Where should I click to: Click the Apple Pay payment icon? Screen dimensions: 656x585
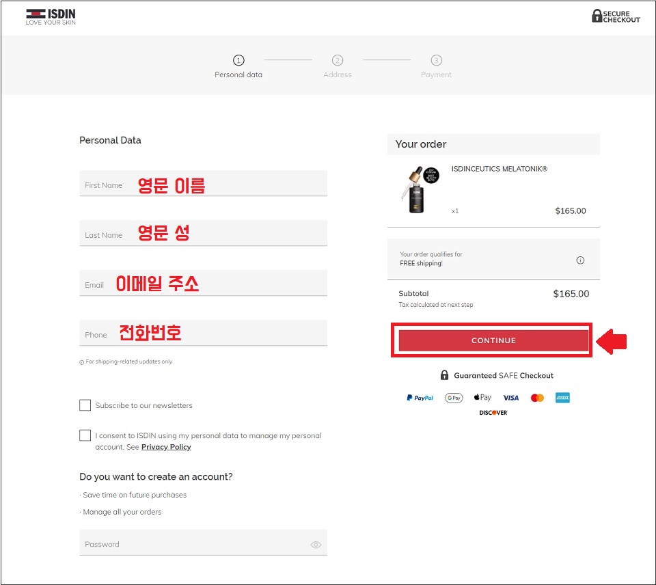pyautogui.click(x=482, y=397)
